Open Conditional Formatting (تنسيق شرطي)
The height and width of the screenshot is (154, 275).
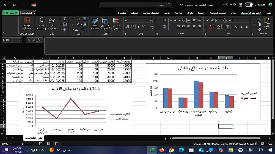point(116,24)
